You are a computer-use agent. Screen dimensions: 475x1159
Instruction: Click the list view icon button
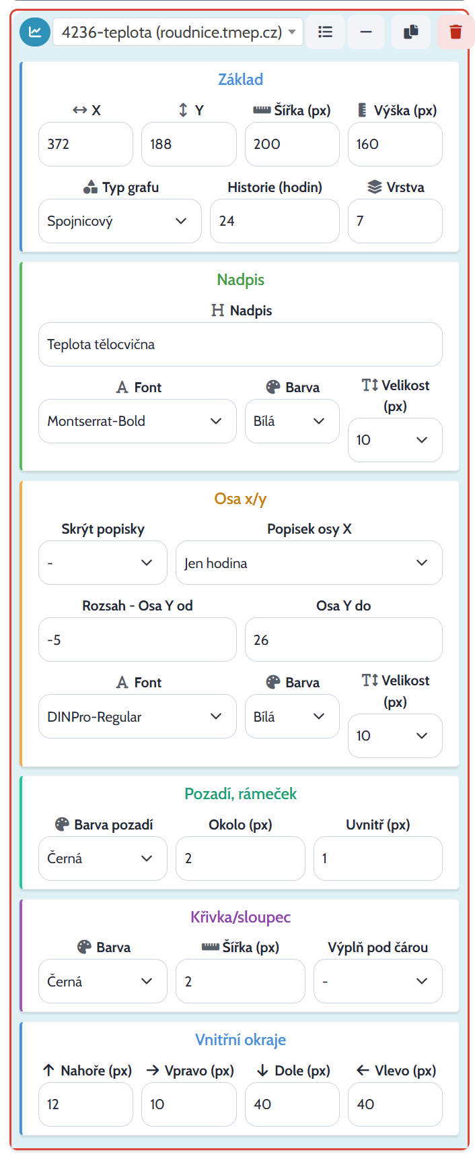[326, 32]
